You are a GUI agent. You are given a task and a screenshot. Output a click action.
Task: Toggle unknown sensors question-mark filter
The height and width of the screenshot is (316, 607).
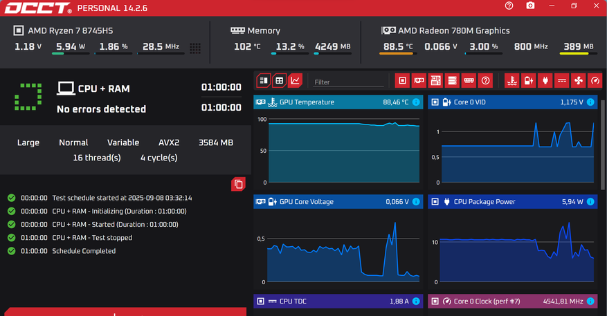point(485,80)
